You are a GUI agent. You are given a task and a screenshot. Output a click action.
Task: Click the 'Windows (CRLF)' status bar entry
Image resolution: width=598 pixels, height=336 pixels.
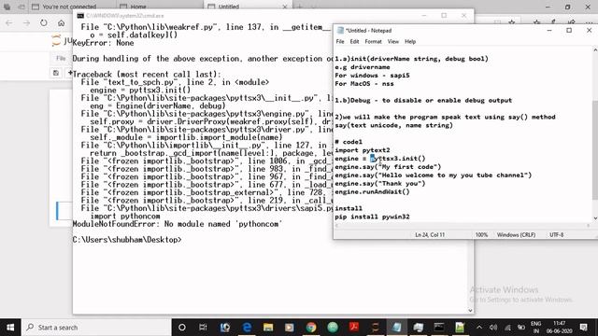[x=516, y=235]
